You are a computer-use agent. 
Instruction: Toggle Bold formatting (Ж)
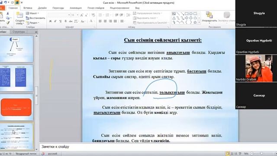tap(50, 21)
